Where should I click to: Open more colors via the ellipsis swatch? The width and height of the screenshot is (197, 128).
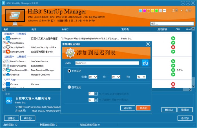point(165,11)
